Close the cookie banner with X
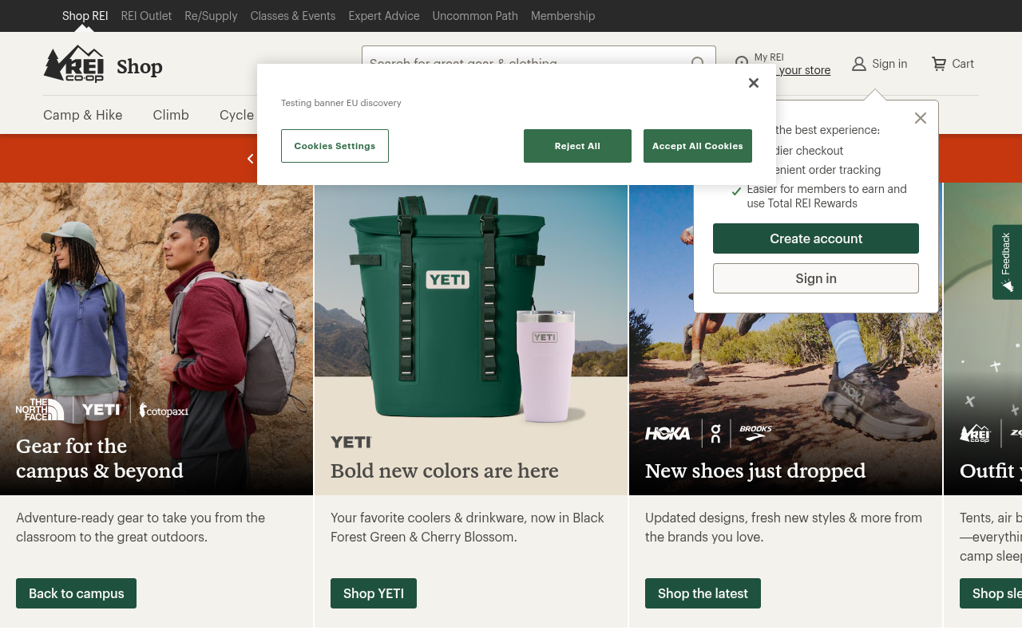 tap(754, 83)
